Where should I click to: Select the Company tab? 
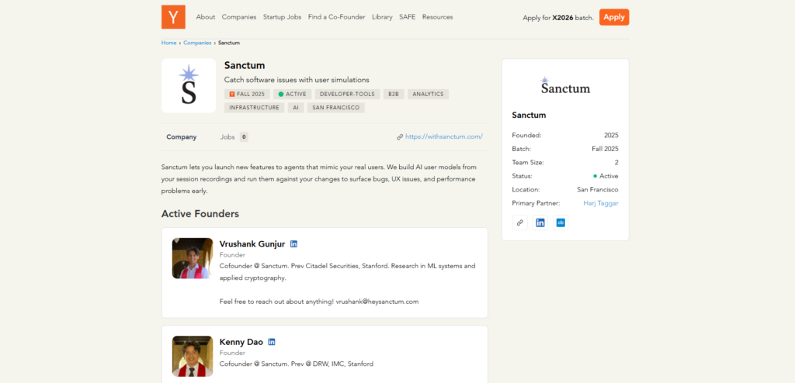182,136
